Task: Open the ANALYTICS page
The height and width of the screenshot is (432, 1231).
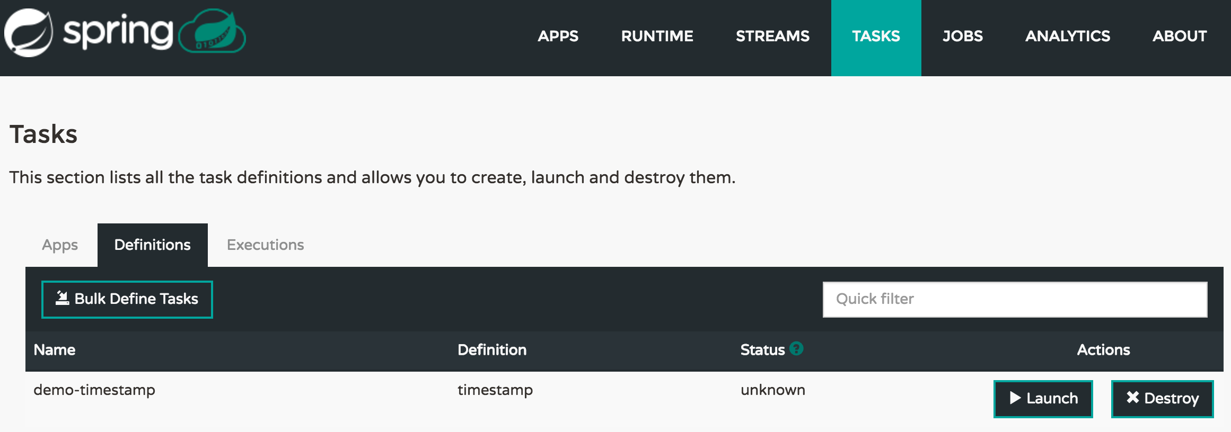Action: point(1068,36)
